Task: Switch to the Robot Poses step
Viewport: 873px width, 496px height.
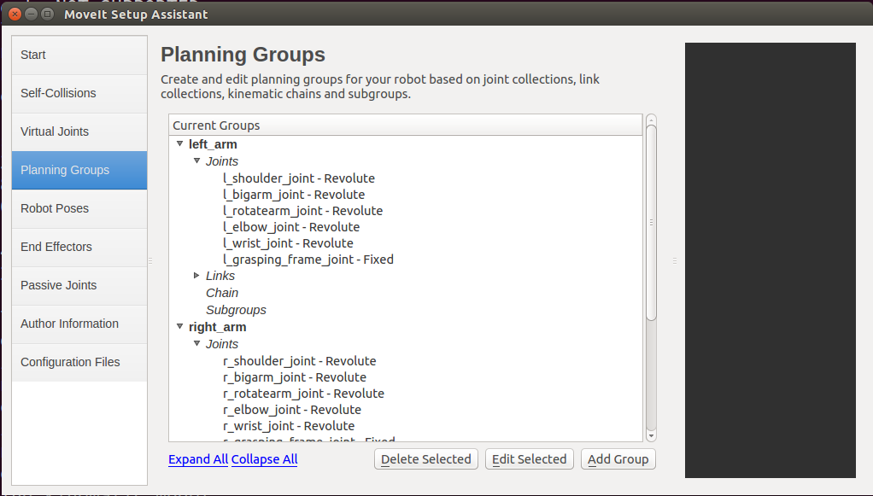Action: click(79, 209)
